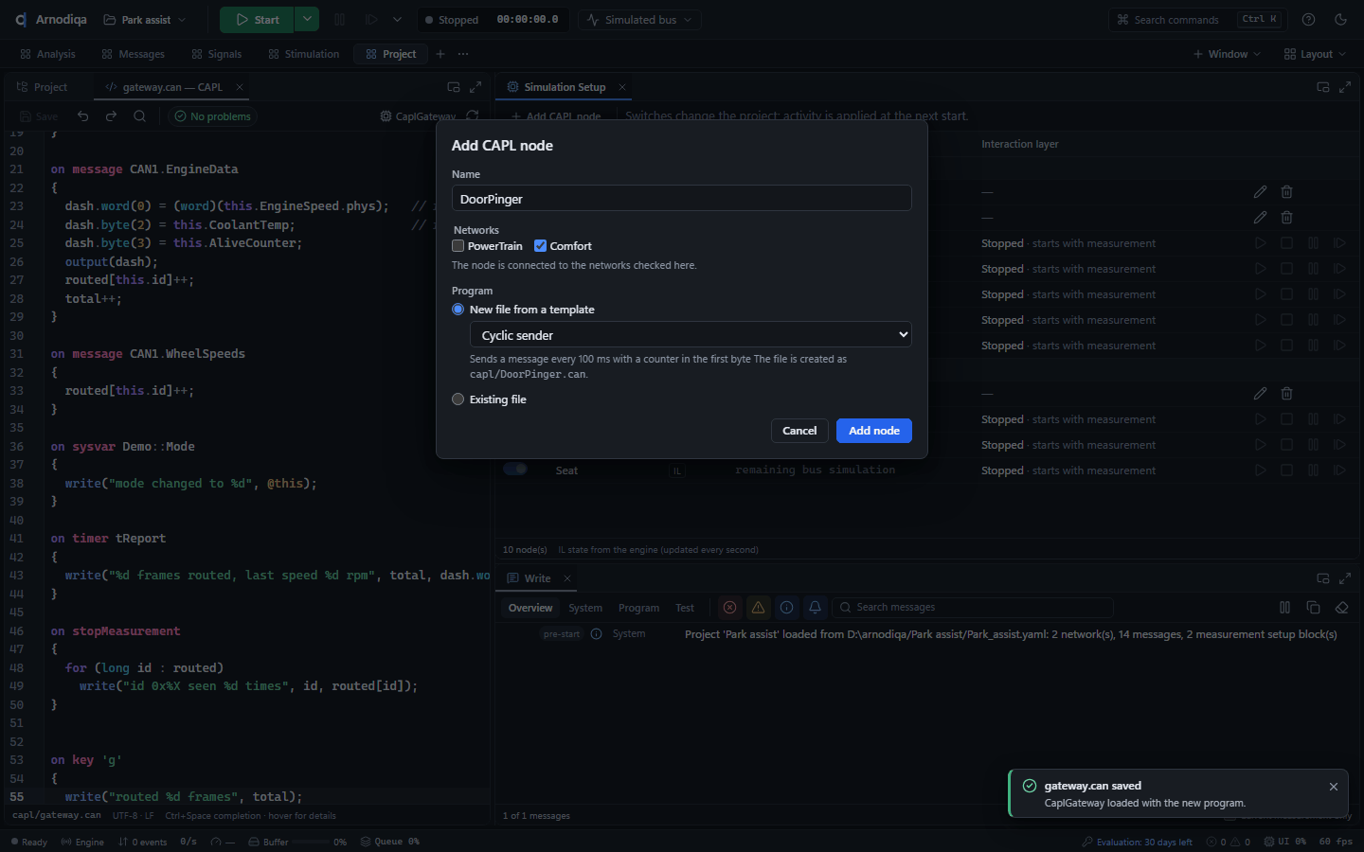Expand the chevron next to the step icon
This screenshot has width=1364, height=852.
397,19
